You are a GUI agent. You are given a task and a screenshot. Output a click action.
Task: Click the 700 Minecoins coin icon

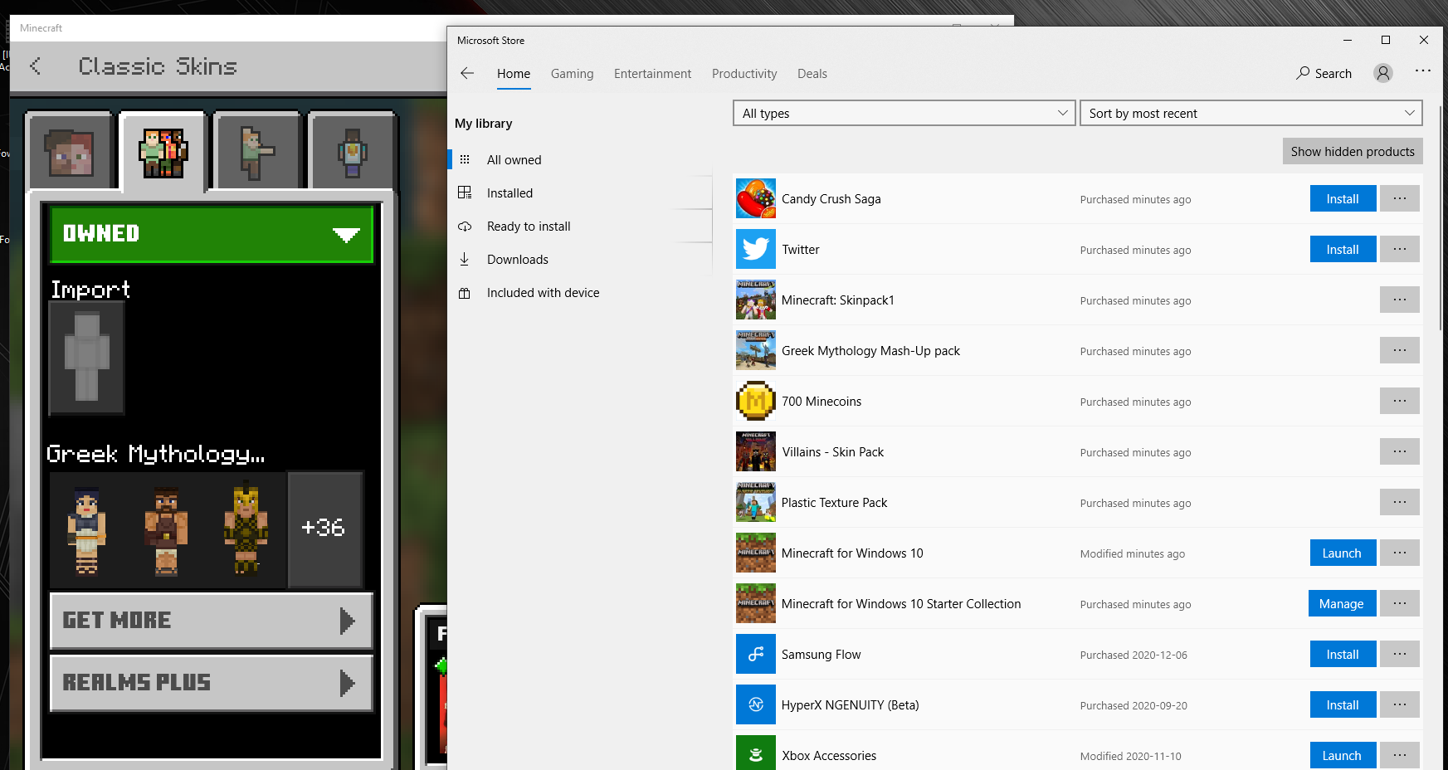(755, 402)
